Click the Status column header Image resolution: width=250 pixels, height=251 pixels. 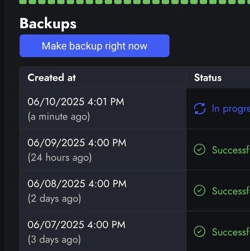pos(208,78)
